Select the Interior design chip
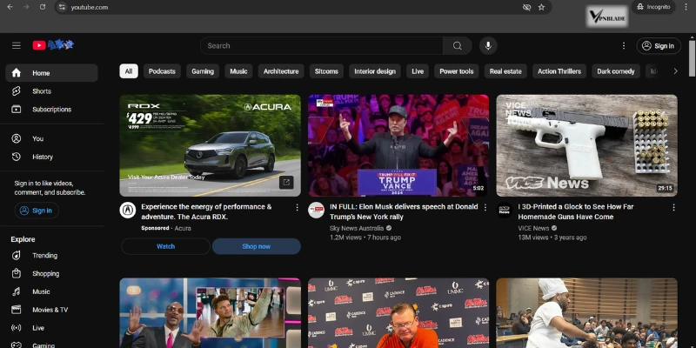The height and width of the screenshot is (348, 696). 375,71
